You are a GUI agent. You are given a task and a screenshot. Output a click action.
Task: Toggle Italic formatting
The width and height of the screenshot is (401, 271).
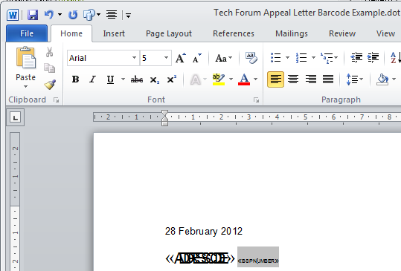click(92, 79)
